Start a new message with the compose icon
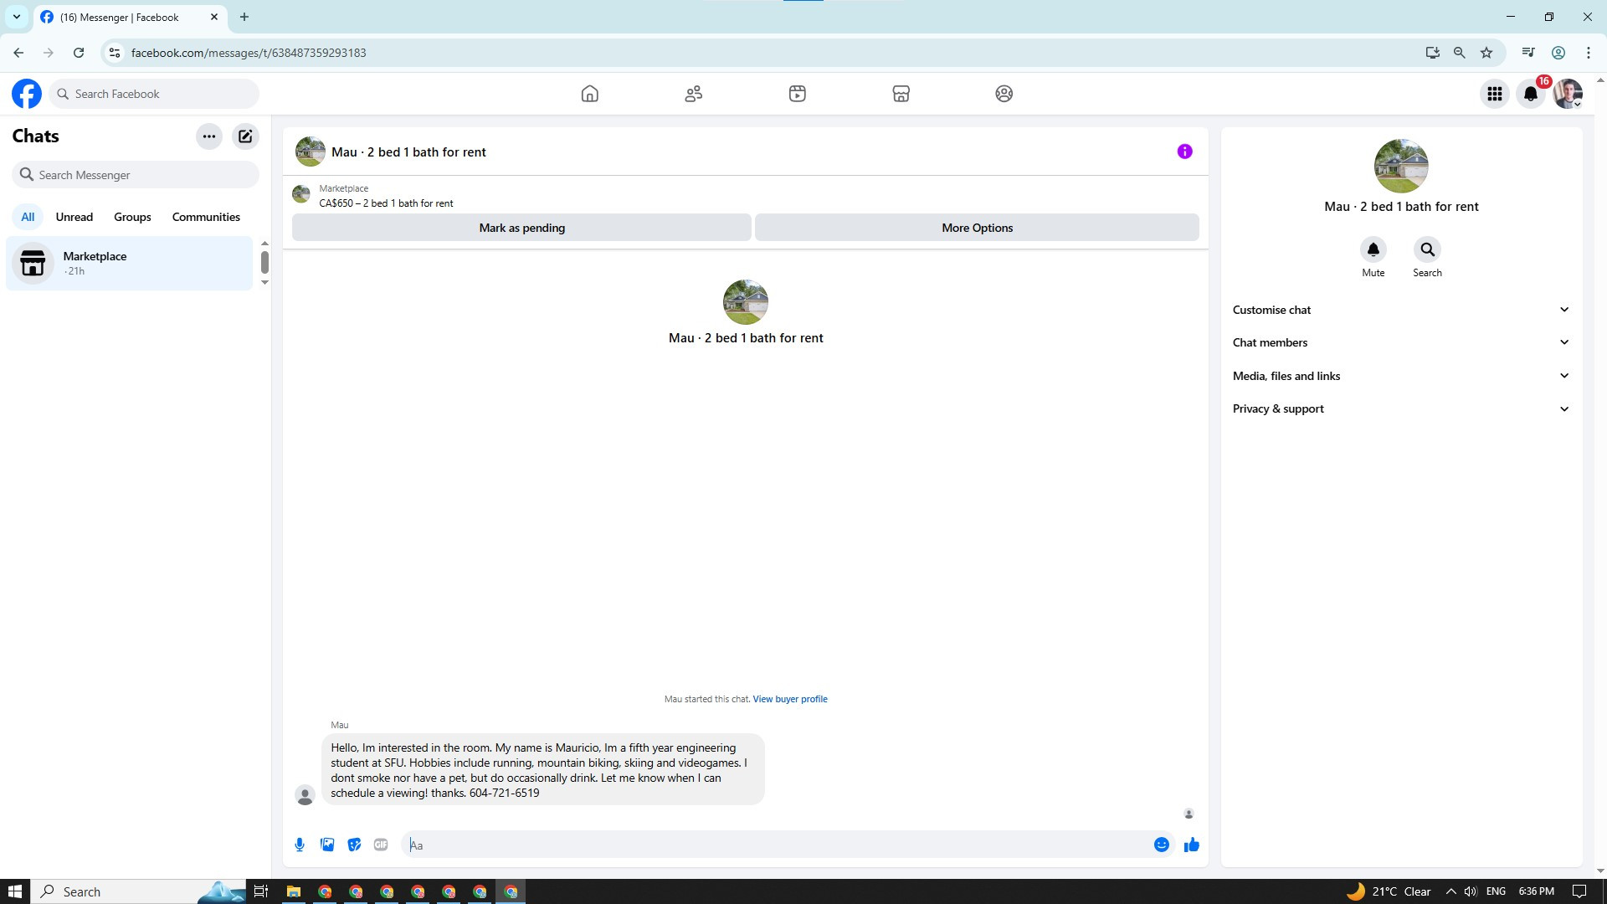The width and height of the screenshot is (1607, 904). coord(245,136)
